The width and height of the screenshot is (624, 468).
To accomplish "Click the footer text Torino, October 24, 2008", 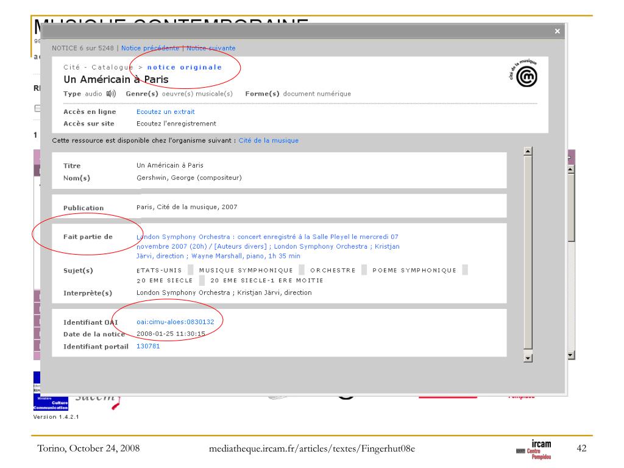I will 88,448.
